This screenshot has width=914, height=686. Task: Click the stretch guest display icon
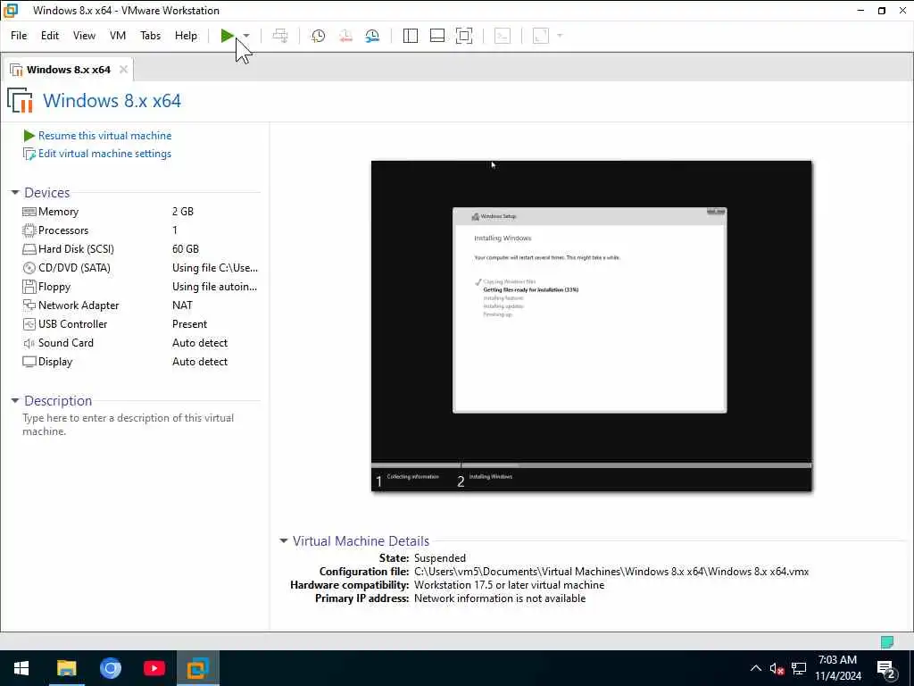pos(541,36)
